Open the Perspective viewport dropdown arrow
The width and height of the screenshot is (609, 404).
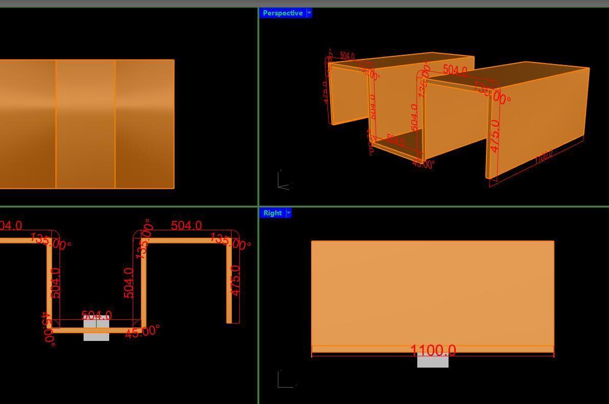pyautogui.click(x=309, y=13)
